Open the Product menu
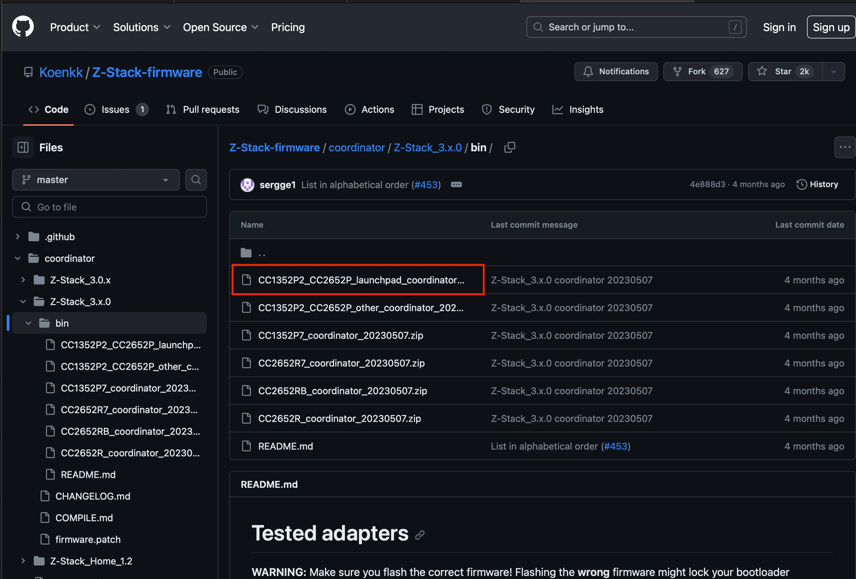The width and height of the screenshot is (856, 579). coord(75,27)
